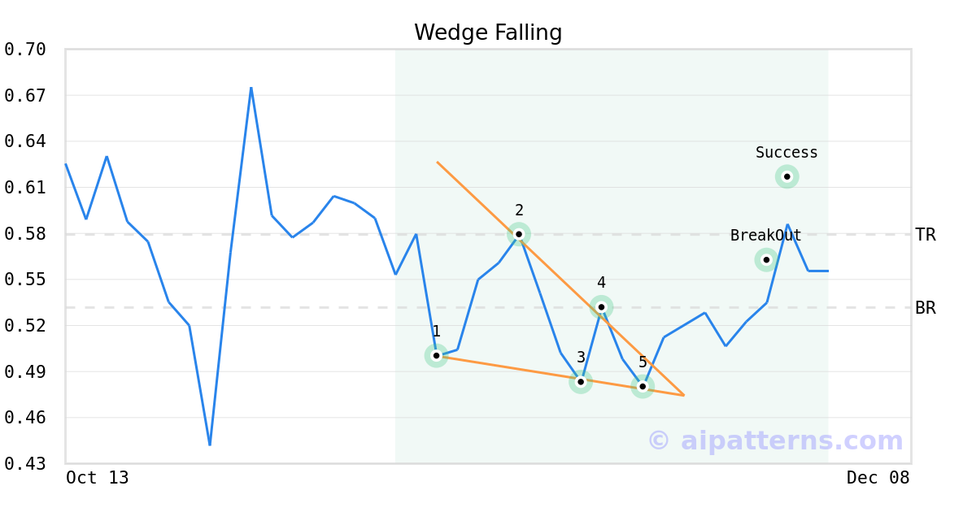The height and width of the screenshot is (512, 976).
Task: Select pivot point marker 4
Action: coord(601,307)
